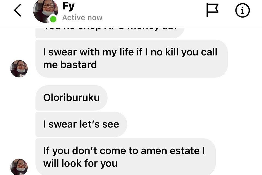Tap the partially hidden message at the top
The image size is (262, 175).
point(110,33)
